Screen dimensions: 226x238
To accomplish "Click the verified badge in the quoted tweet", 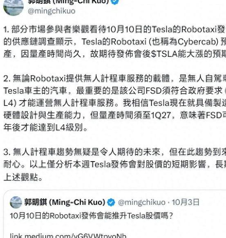I will tap(111, 202).
